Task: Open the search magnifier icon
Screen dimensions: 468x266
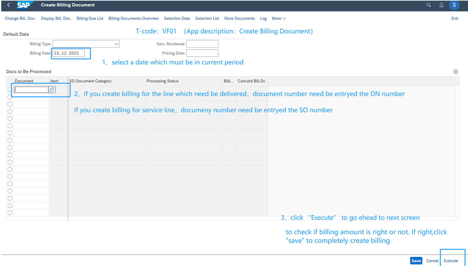Action: [x=429, y=5]
